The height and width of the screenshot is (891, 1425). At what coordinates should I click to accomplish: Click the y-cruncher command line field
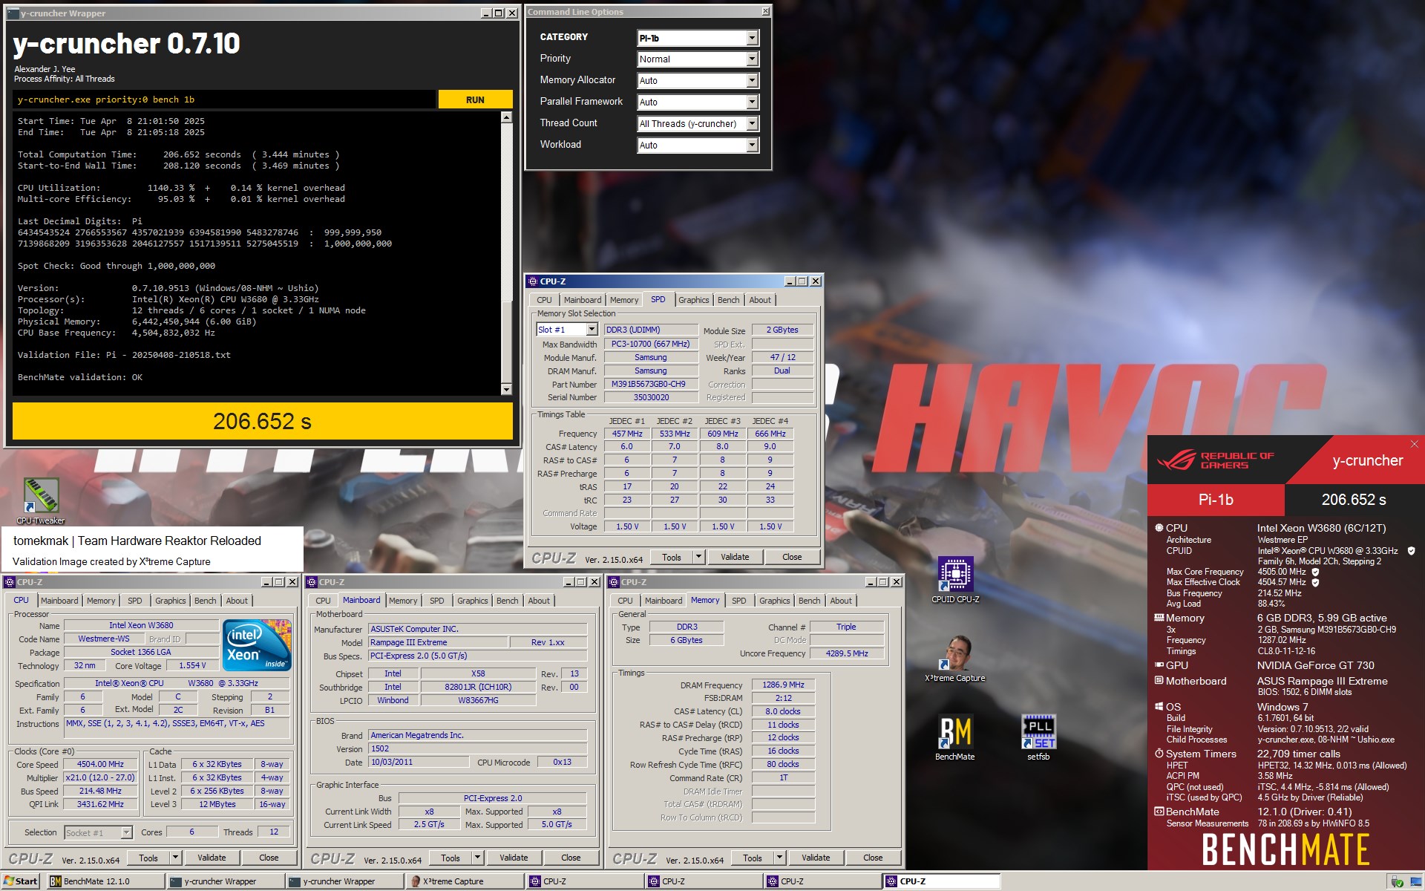pyautogui.click(x=224, y=99)
